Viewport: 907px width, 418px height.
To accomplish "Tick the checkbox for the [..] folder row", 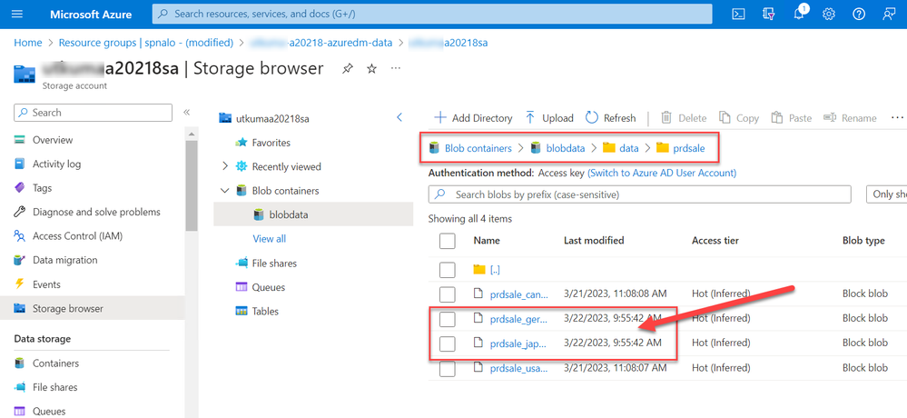I will tap(447, 270).
